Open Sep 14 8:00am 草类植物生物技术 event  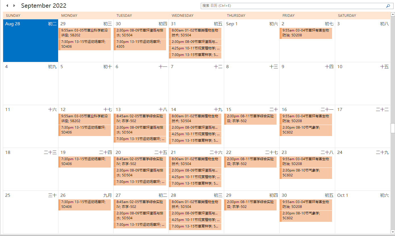click(195, 119)
